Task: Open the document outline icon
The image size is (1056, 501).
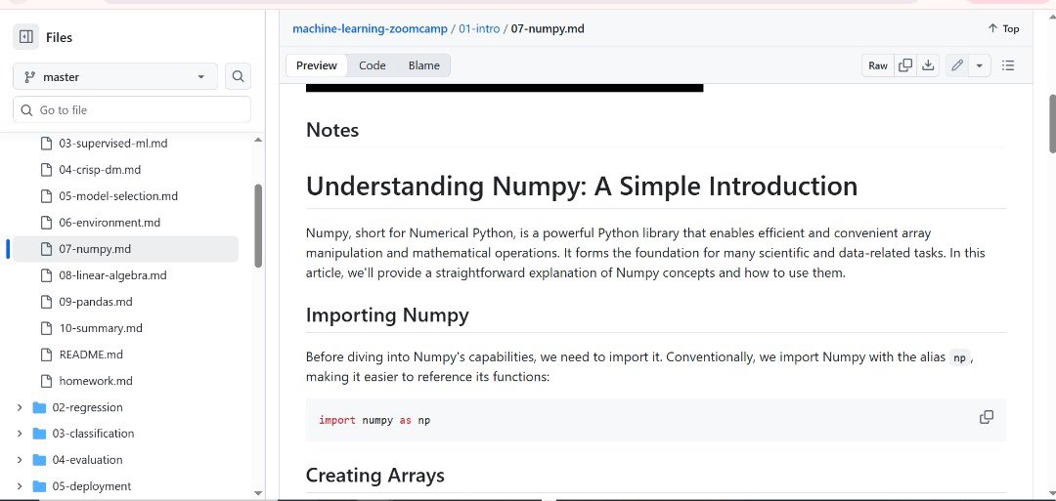Action: coord(1008,65)
